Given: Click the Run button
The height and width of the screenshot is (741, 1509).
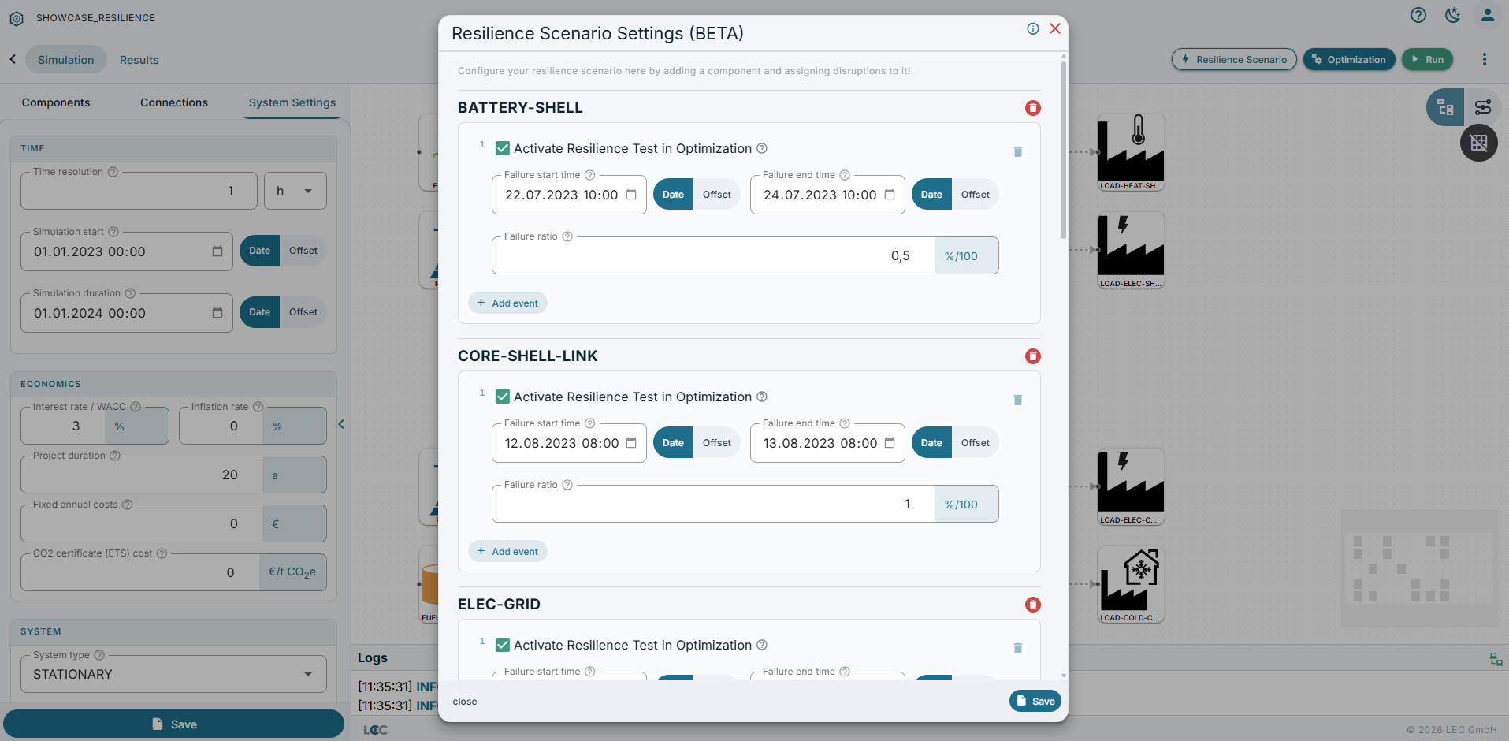Looking at the screenshot, I should click(1427, 59).
